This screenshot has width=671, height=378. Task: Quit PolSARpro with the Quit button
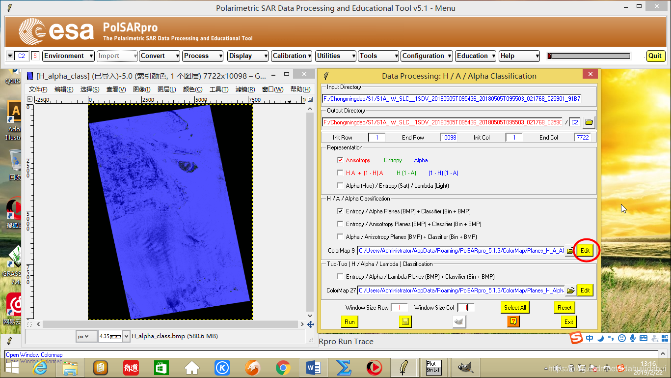coord(655,56)
